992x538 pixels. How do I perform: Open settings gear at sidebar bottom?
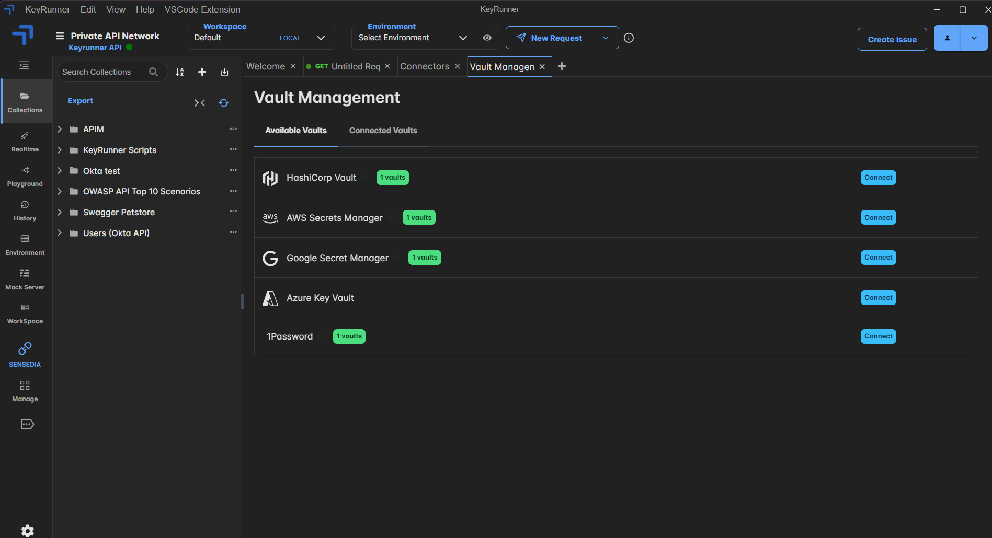(x=28, y=531)
